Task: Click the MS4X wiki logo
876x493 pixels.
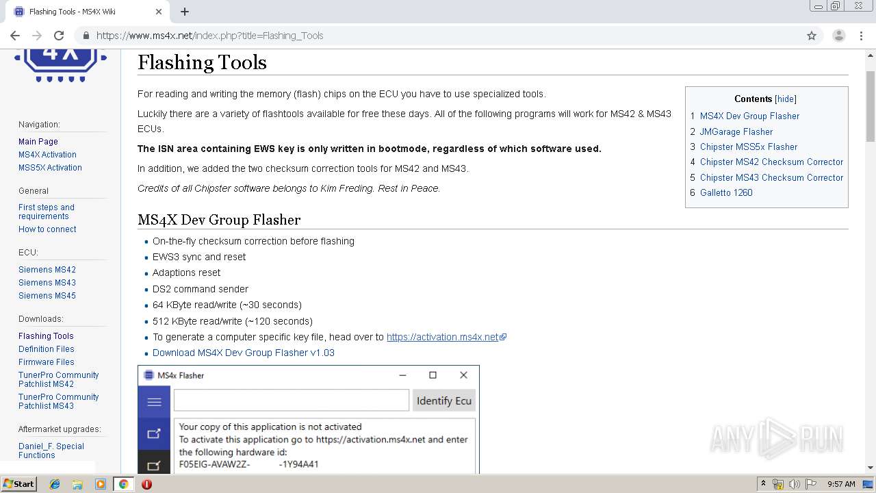Action: (x=61, y=65)
